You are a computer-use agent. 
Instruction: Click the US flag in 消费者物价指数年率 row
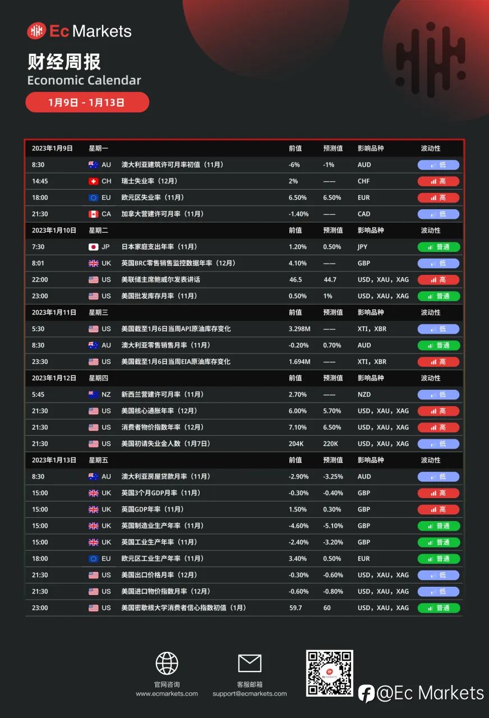pyautogui.click(x=93, y=427)
